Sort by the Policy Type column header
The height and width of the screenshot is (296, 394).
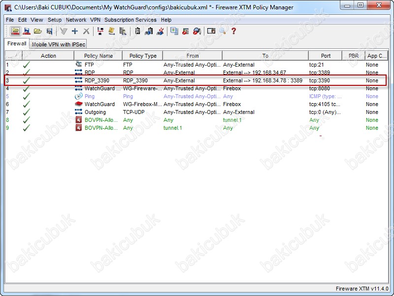143,56
